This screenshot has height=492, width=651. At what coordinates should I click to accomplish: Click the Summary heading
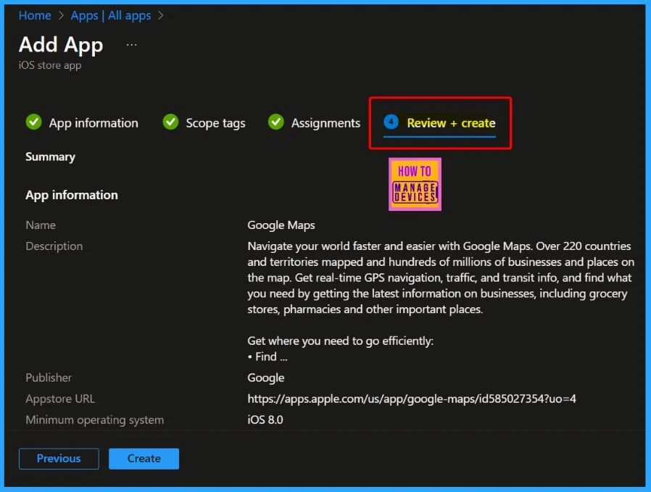coord(50,157)
